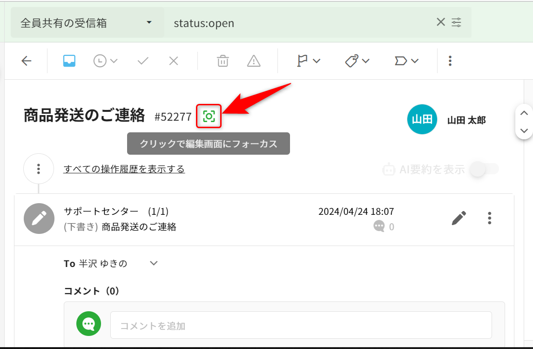The width and height of the screenshot is (533, 349).
Task: Click the green focus edit screen icon
Action: (x=209, y=116)
